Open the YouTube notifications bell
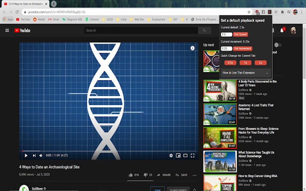 282,30
